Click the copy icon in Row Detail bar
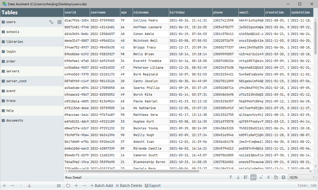This screenshot has width=318, height=190. pyautogui.click(x=276, y=177)
